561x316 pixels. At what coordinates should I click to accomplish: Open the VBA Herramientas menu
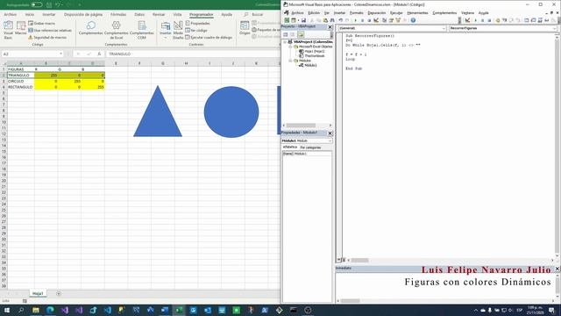point(417,12)
